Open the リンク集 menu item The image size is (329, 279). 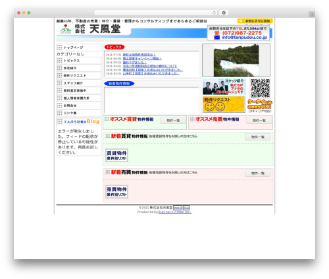(x=79, y=113)
